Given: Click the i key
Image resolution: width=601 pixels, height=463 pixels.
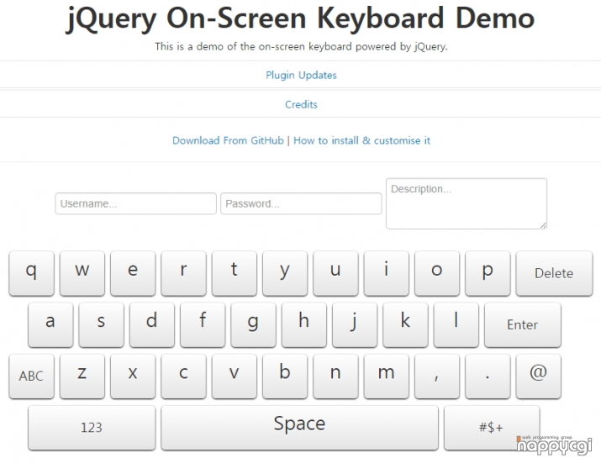Looking at the screenshot, I should pyautogui.click(x=387, y=273).
